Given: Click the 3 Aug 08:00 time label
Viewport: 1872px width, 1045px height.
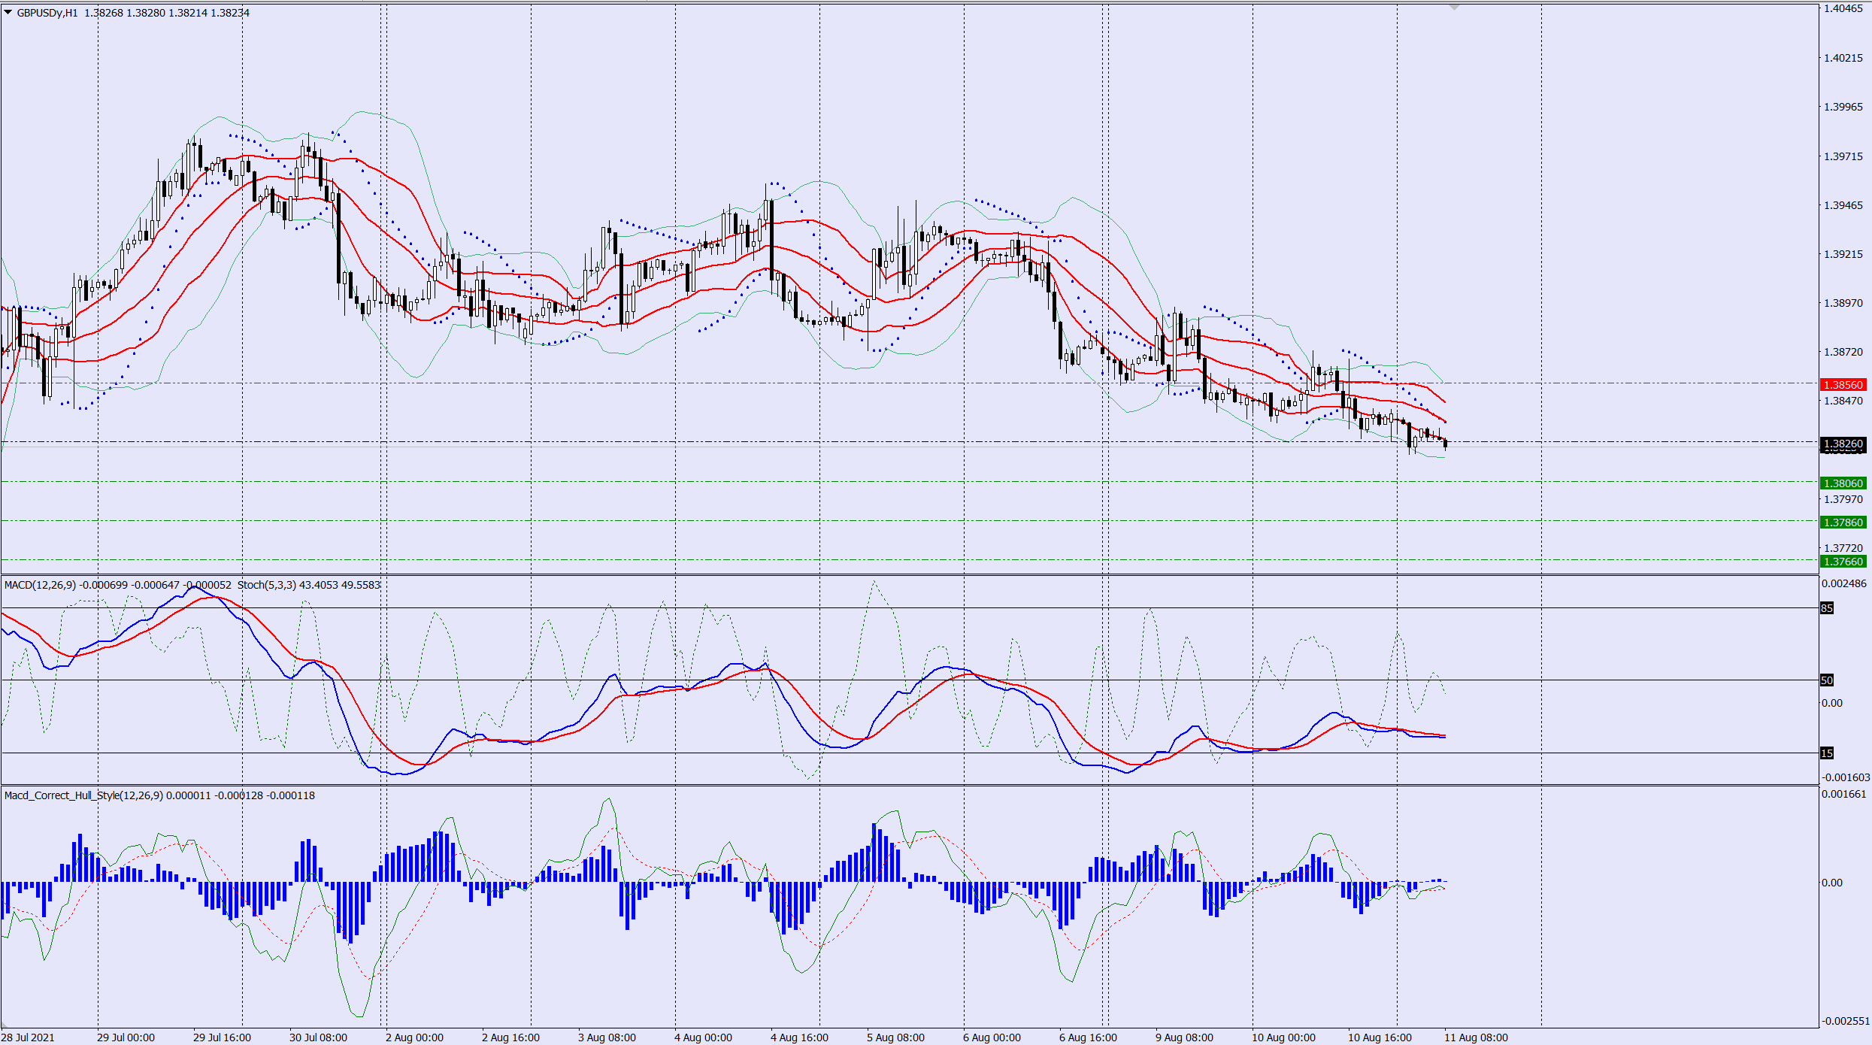Looking at the screenshot, I should coord(607,1037).
